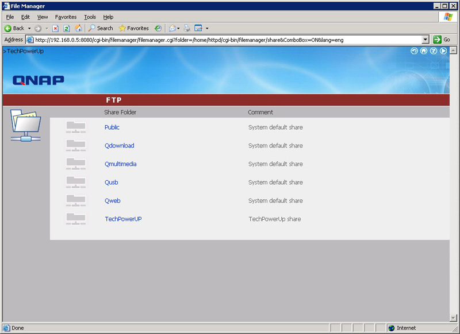The width and height of the screenshot is (460, 334).
Task: Click the Go button
Action: point(442,40)
